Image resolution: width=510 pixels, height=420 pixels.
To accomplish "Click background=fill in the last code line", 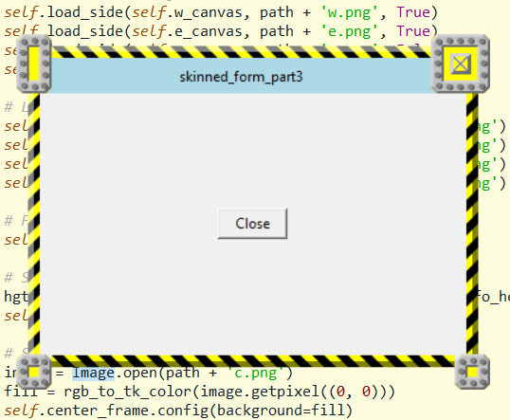I will point(281,411).
